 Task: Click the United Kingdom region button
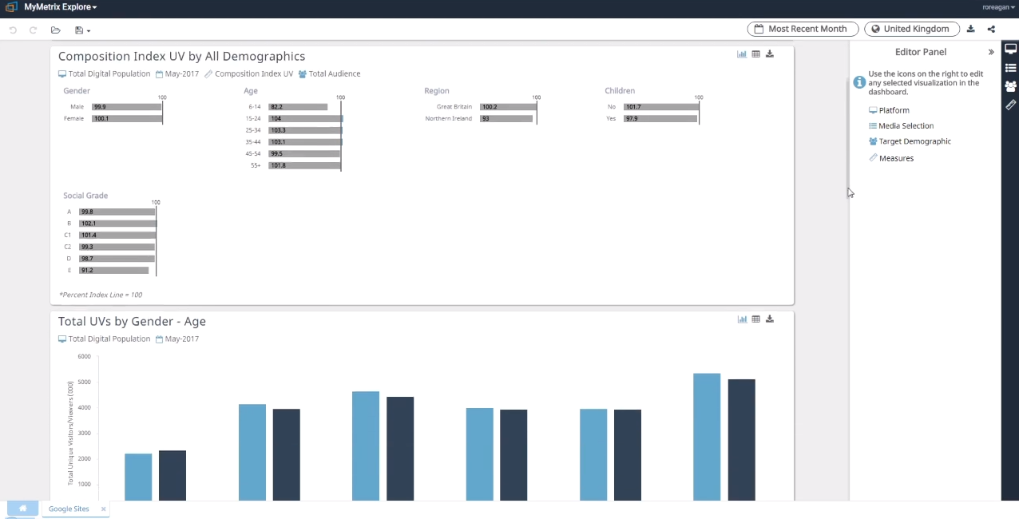click(911, 29)
